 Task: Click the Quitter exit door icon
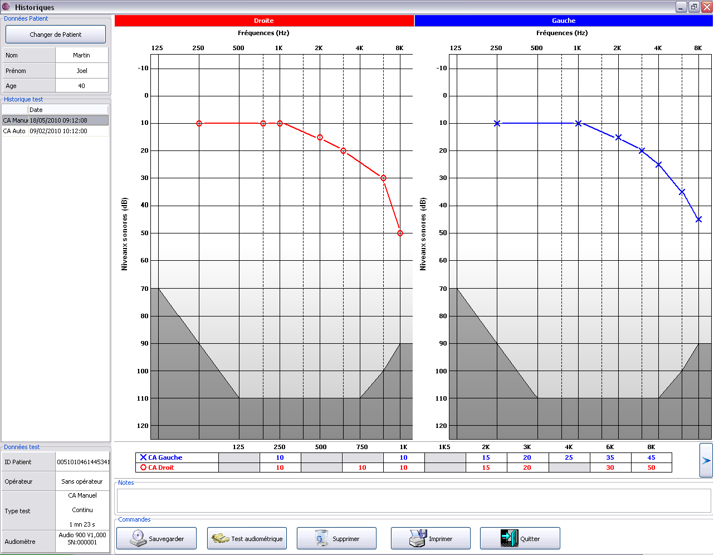(x=509, y=538)
